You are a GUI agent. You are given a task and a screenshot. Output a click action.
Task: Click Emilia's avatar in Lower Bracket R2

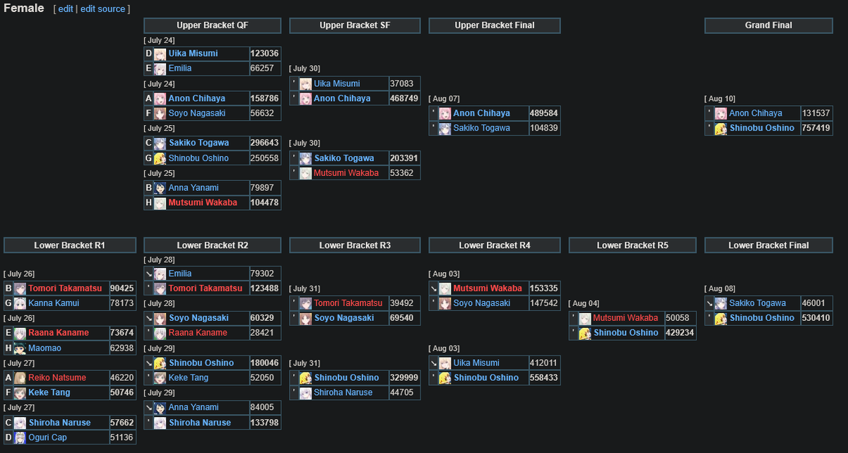click(x=160, y=273)
